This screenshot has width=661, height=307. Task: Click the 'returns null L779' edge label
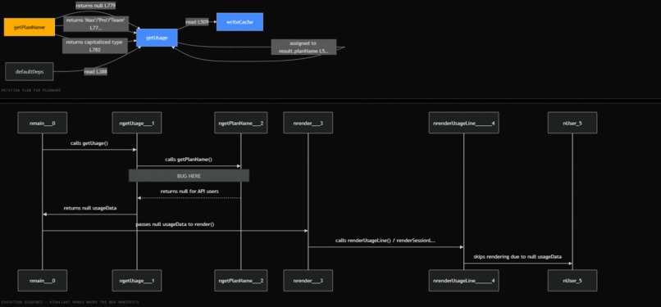(x=96, y=6)
